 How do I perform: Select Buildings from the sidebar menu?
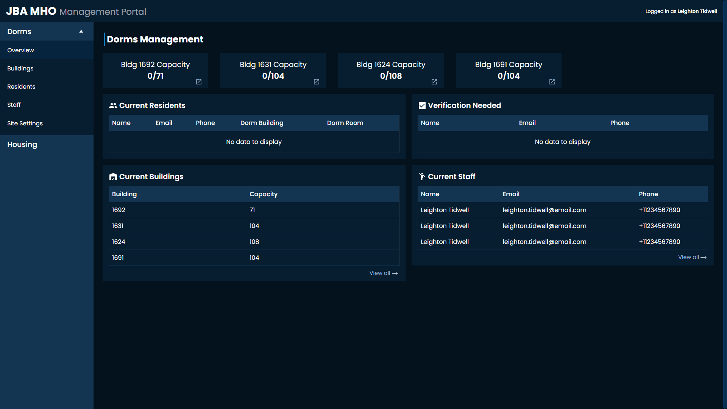pos(20,68)
